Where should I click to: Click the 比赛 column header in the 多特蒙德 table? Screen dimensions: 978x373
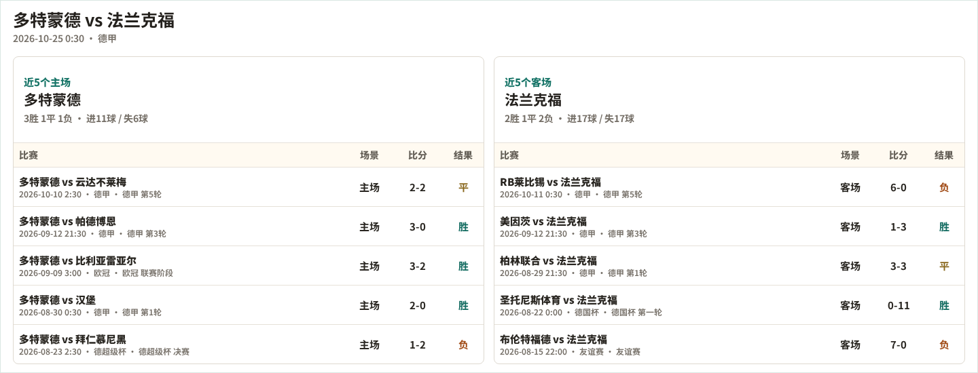coord(29,155)
